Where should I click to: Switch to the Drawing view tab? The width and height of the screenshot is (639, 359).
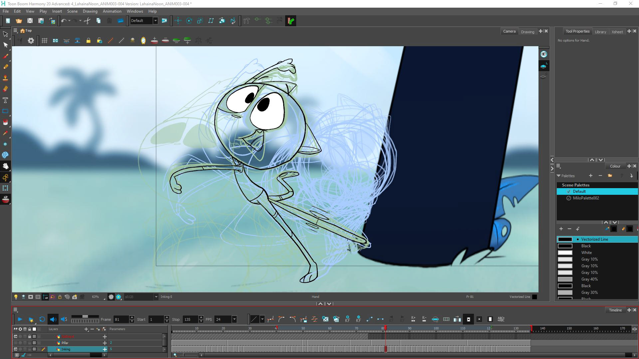pyautogui.click(x=528, y=32)
